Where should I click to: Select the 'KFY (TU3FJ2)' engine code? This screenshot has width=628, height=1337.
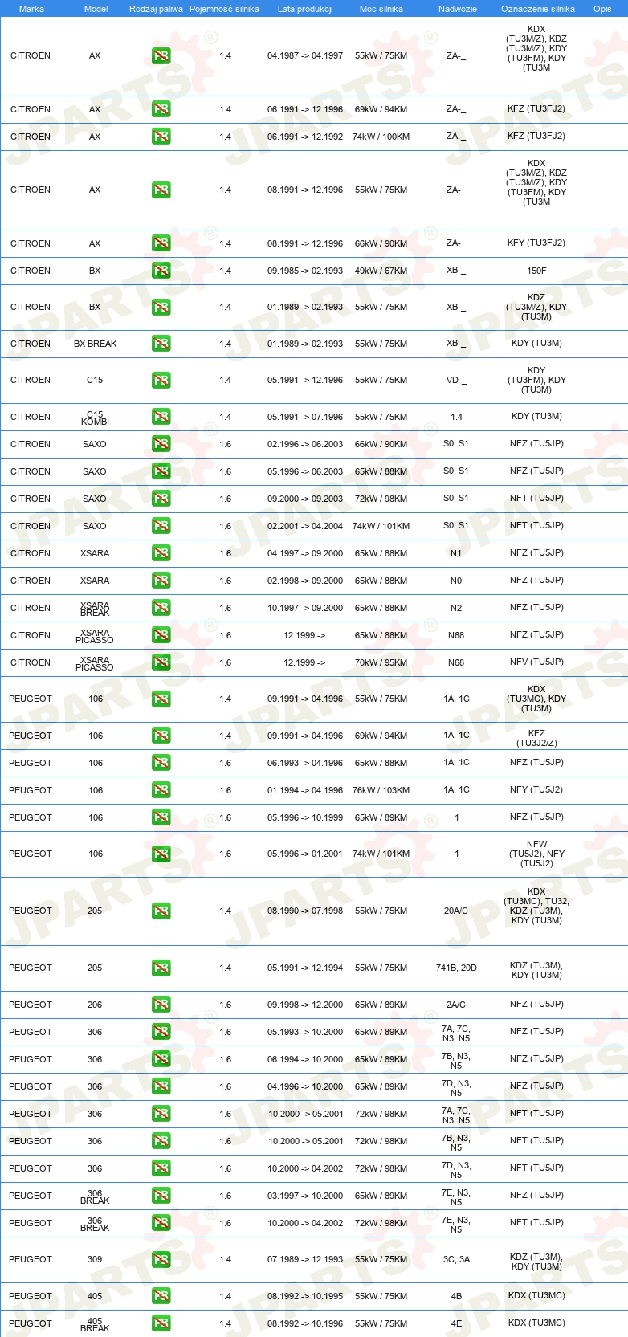pos(536,243)
